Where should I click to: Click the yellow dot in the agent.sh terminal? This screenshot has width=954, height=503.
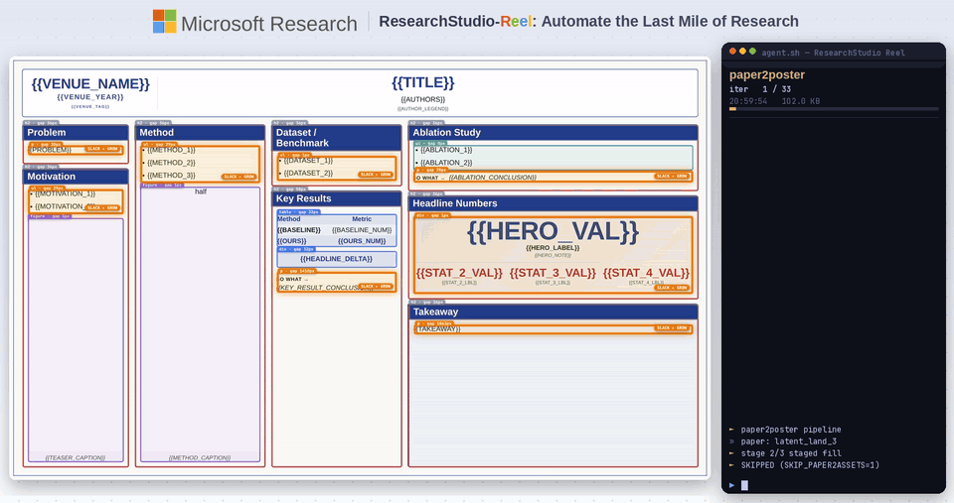[742, 52]
